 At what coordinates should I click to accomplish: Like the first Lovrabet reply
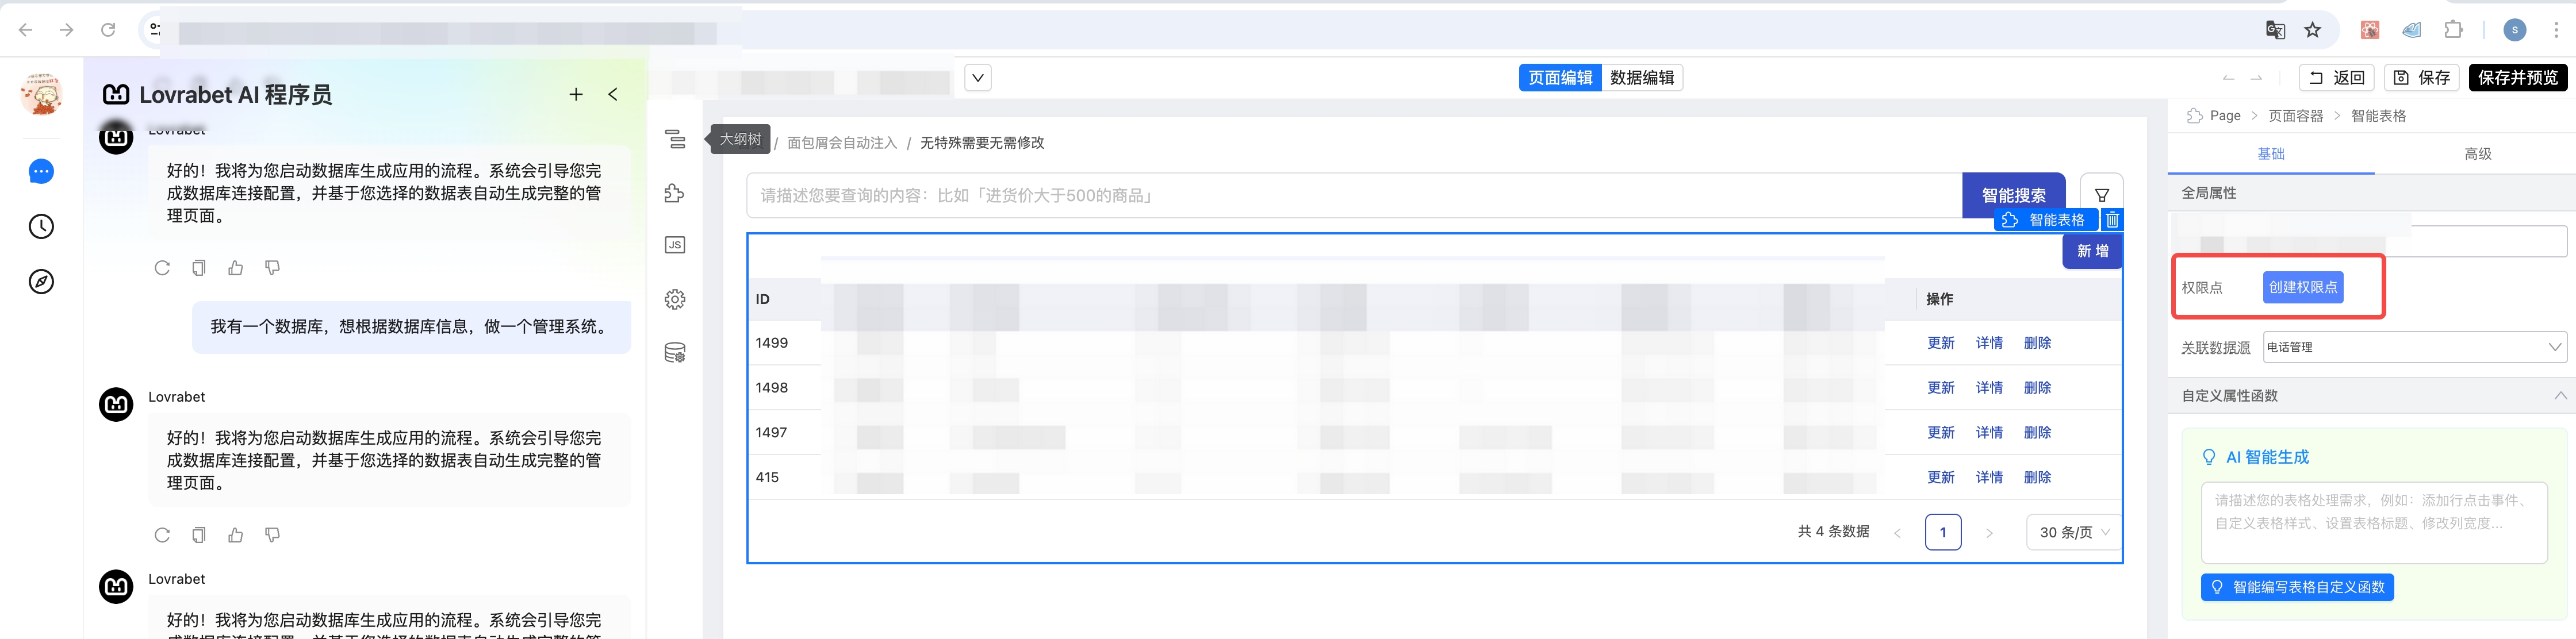236,268
